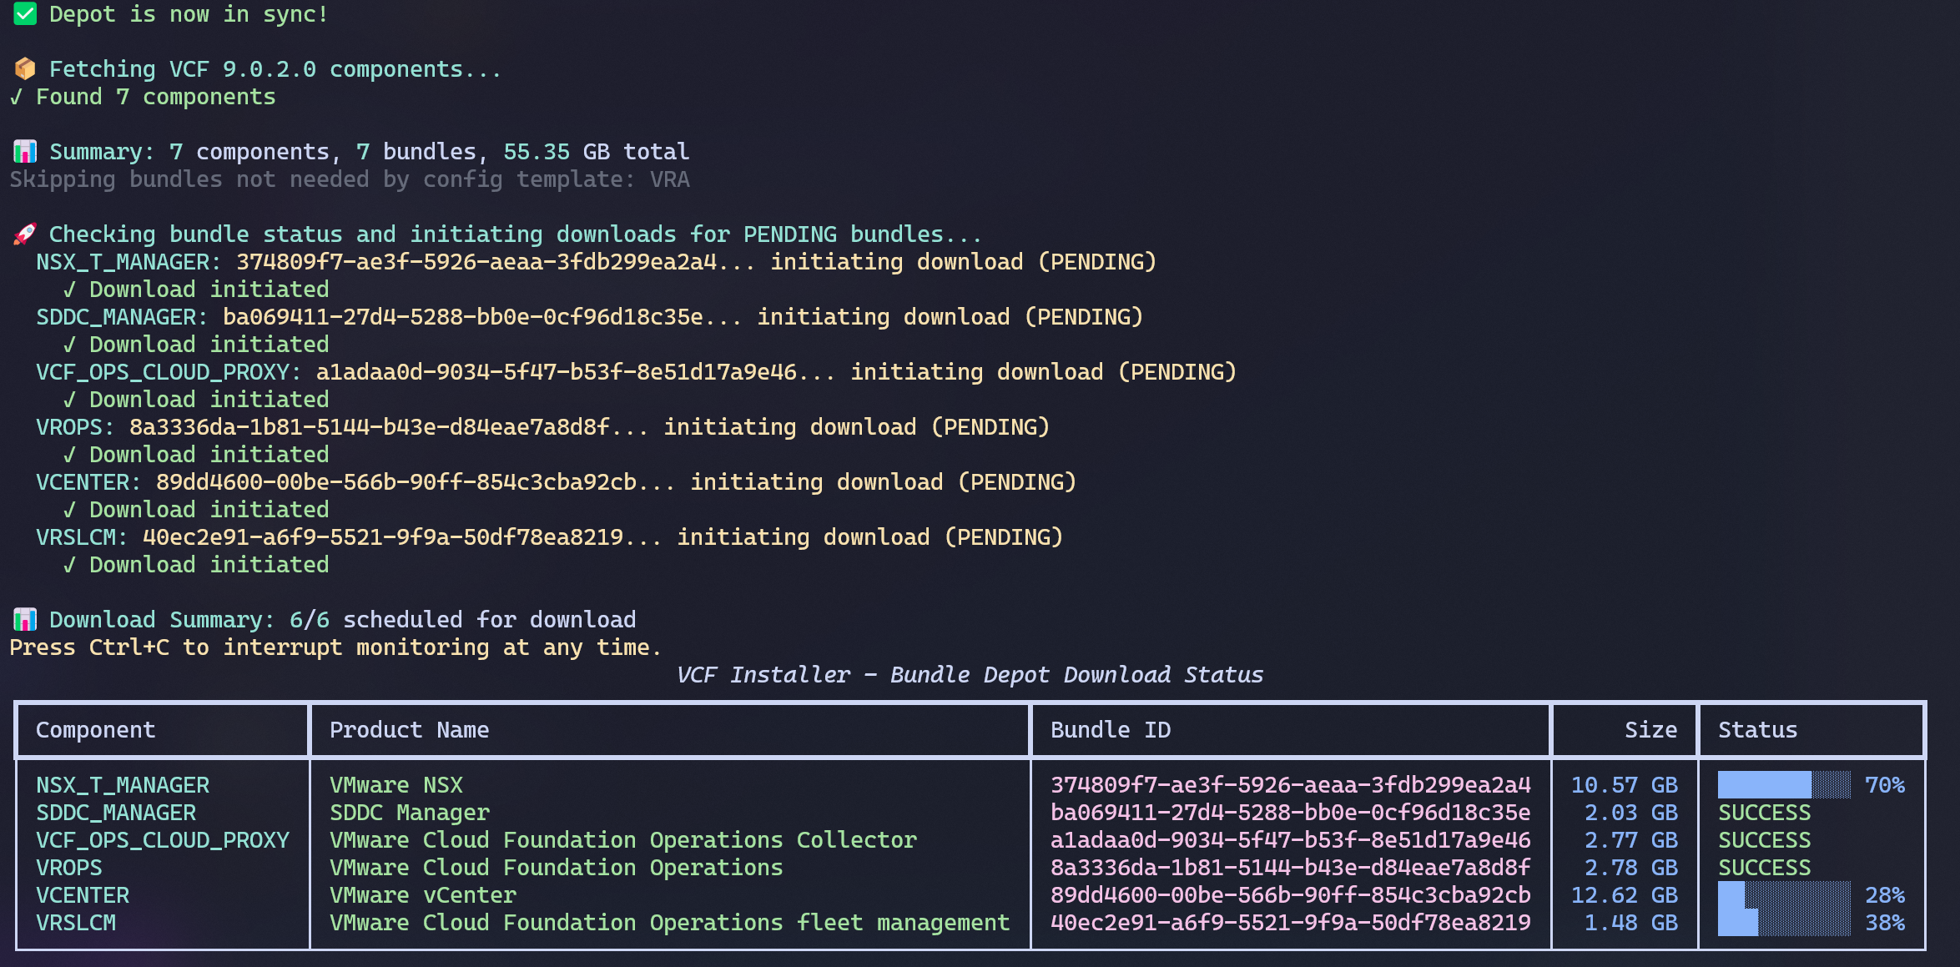
Task: Click the bar chart emoji beside 'Summary: 7 components'
Action: click(x=25, y=152)
